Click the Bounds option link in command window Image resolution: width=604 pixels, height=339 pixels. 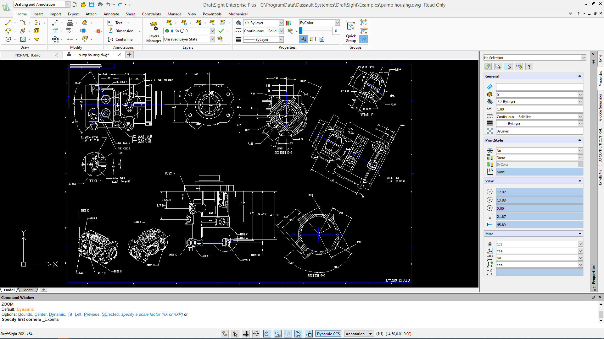point(25,314)
